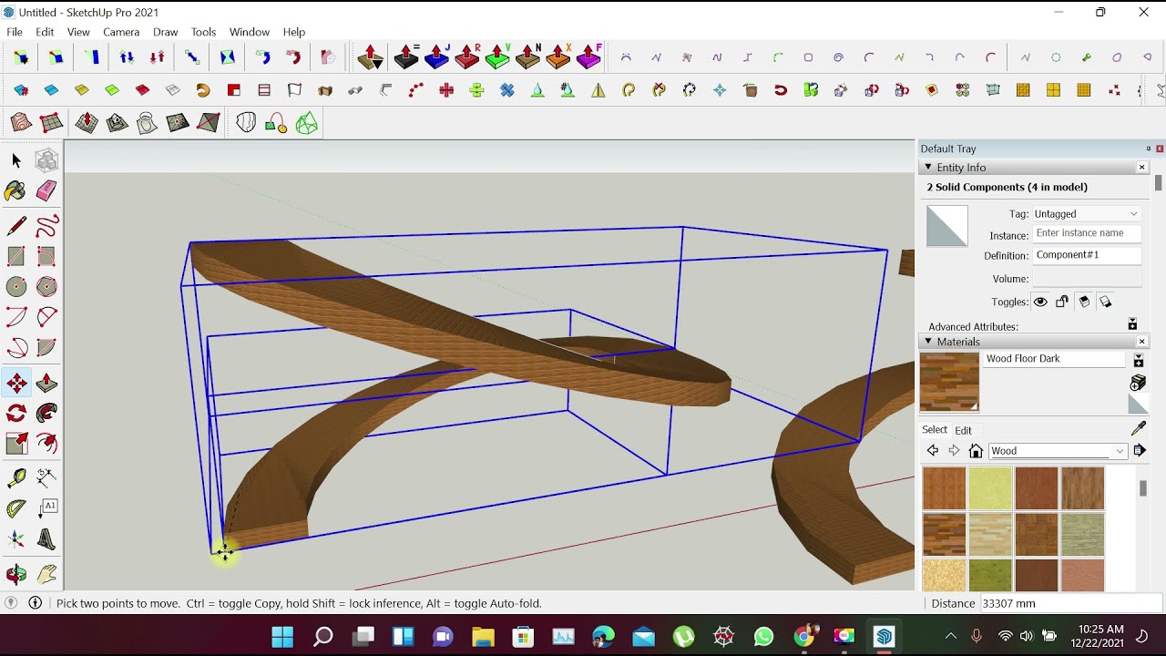Screen dimensions: 1166x656
Task: Switch to the materials Edit tab
Action: point(963,430)
